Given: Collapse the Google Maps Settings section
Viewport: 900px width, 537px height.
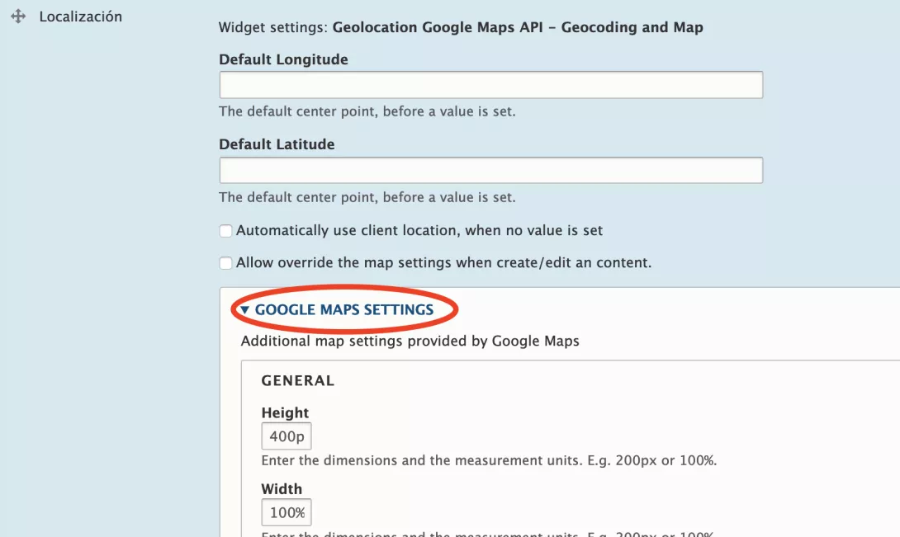Looking at the screenshot, I should click(x=338, y=310).
